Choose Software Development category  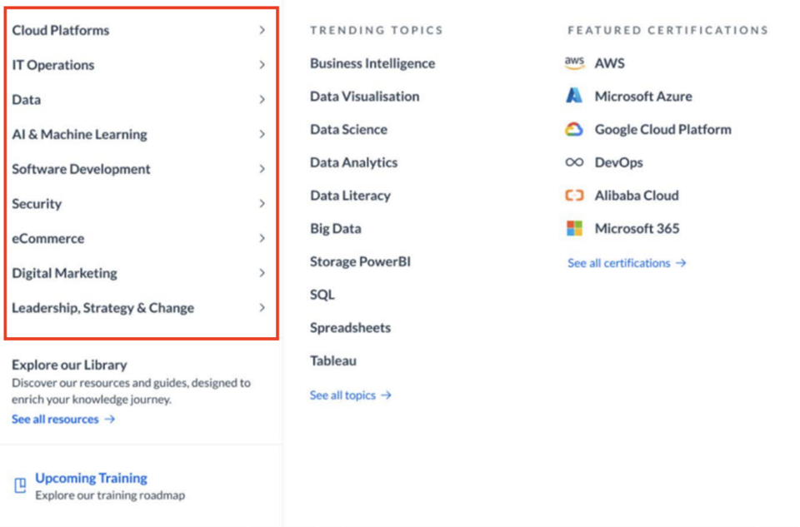[139, 169]
